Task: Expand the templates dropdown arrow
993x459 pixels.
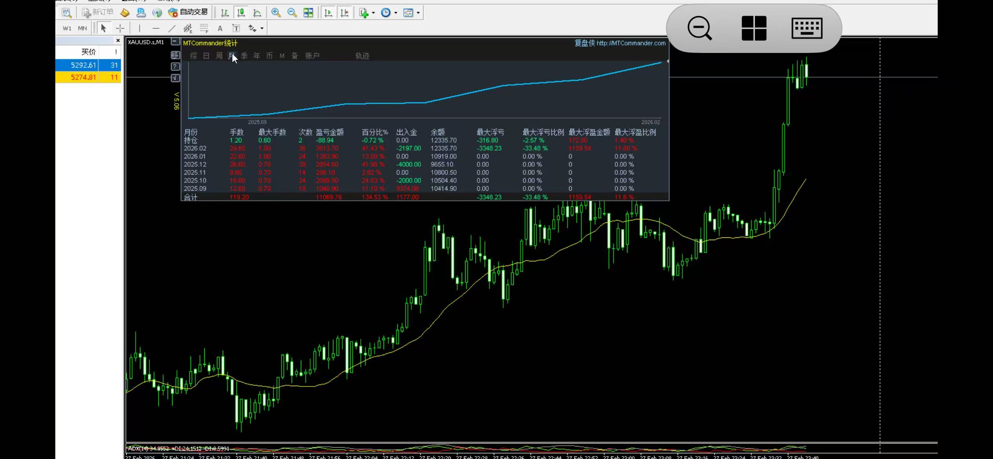Action: click(x=418, y=13)
